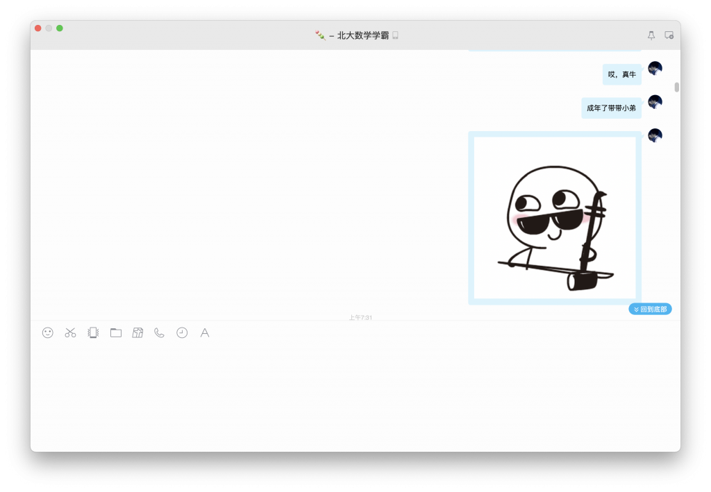
Task: Pin the chat window on top
Action: click(651, 35)
